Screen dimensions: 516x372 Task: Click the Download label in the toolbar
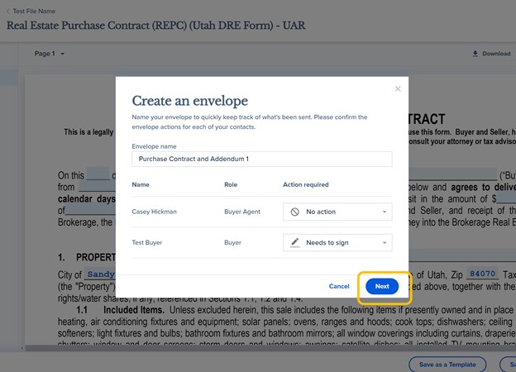click(496, 54)
